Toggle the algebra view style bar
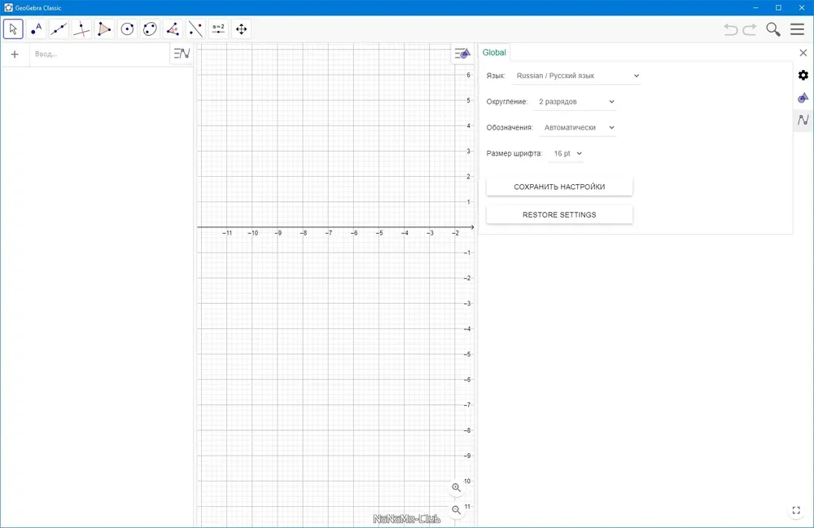 tap(182, 54)
